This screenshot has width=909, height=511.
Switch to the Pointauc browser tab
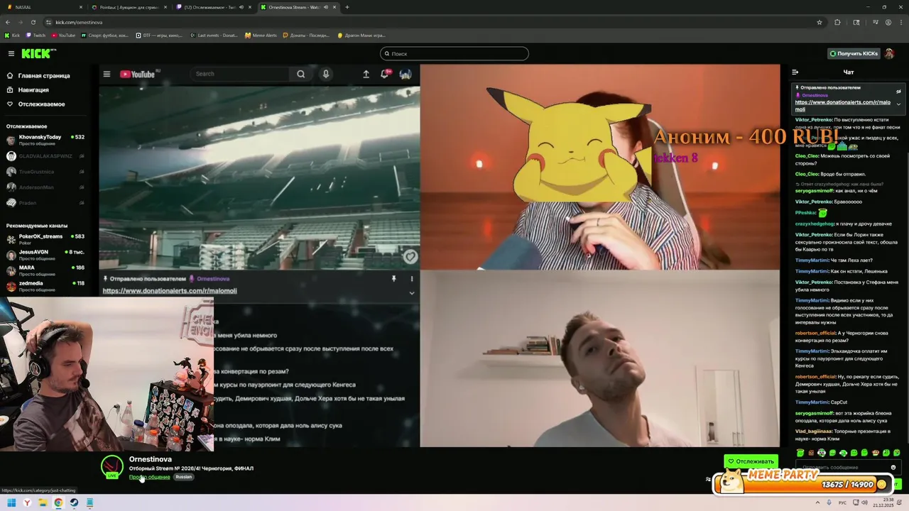coord(128,7)
